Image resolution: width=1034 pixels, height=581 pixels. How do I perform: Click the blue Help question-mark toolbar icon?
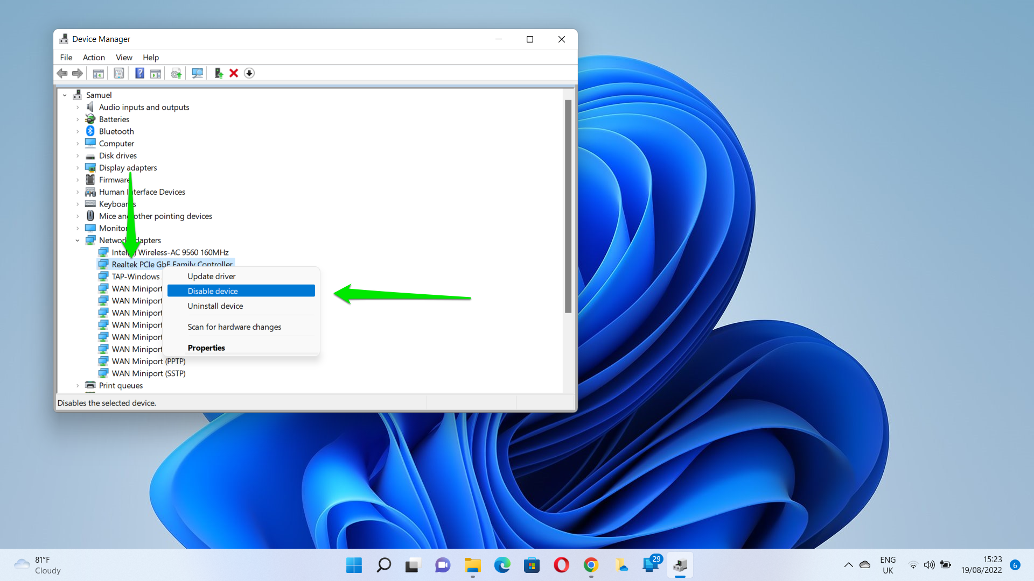[x=139, y=73]
